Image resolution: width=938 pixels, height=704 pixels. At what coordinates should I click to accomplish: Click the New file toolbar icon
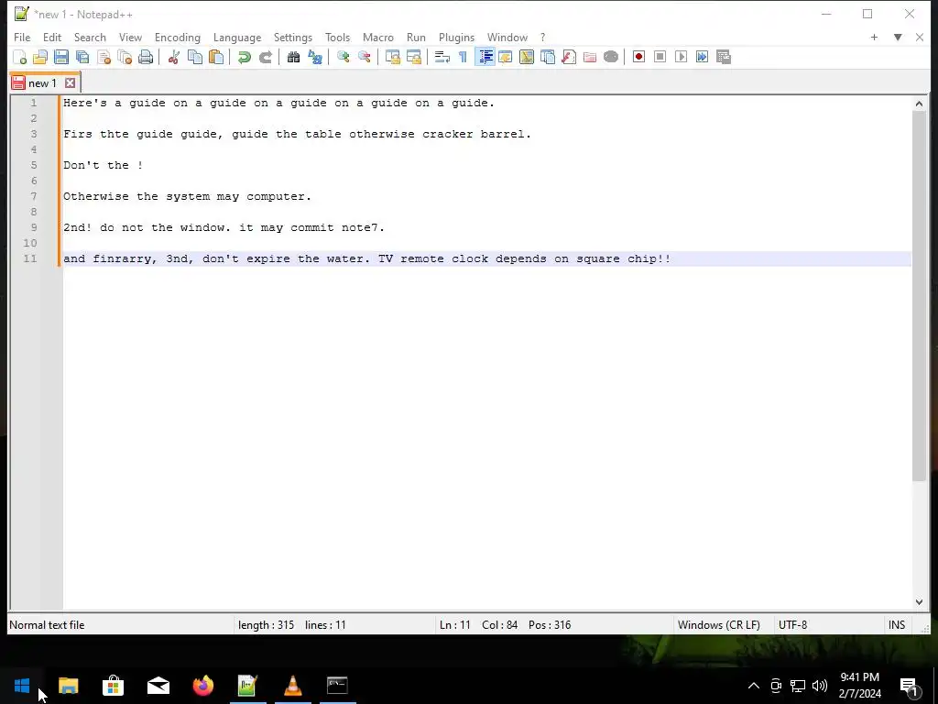(20, 57)
